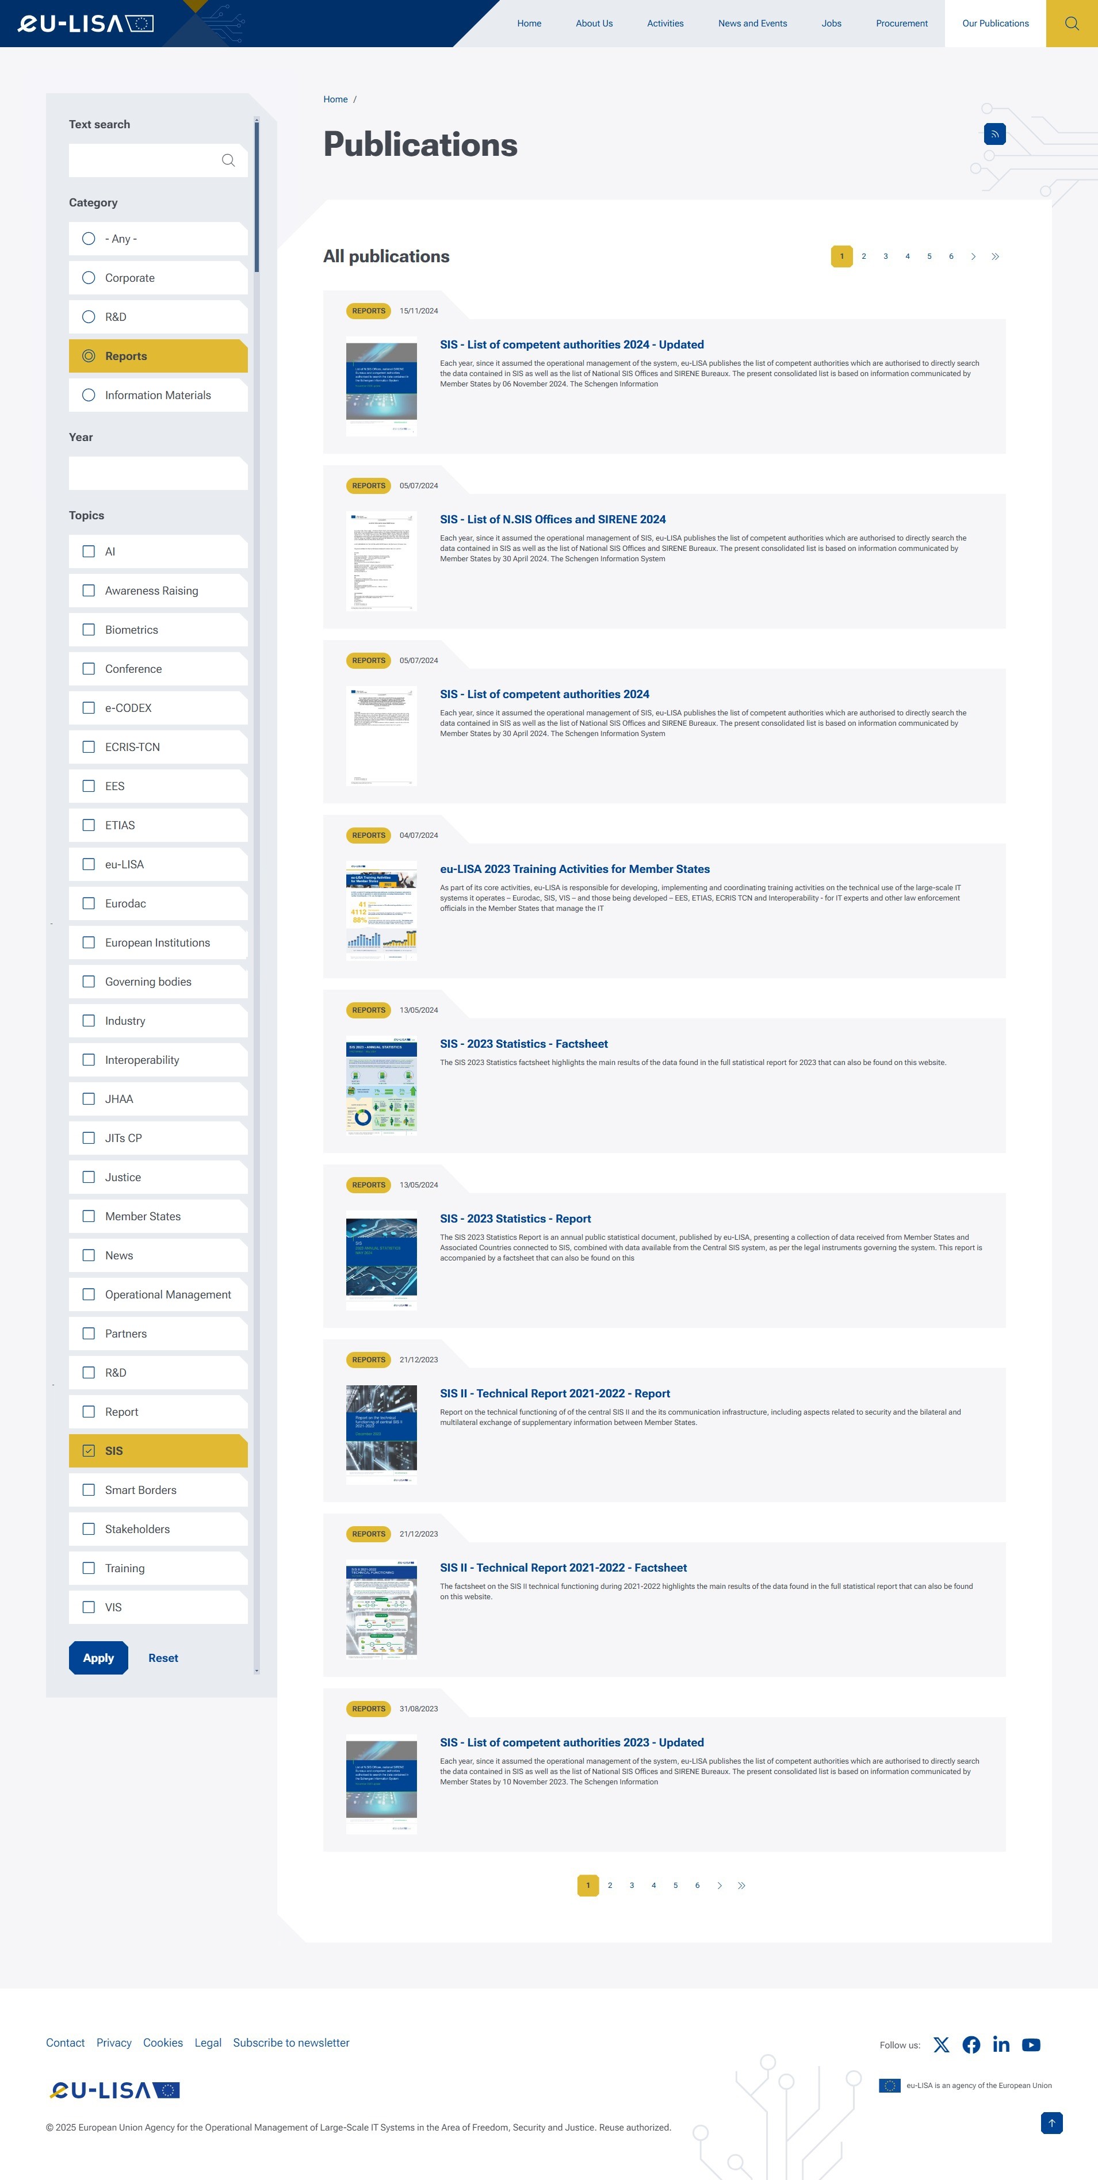Click the eu-LISA logo in header
Screen dimensions: 1098x2180
(86, 24)
